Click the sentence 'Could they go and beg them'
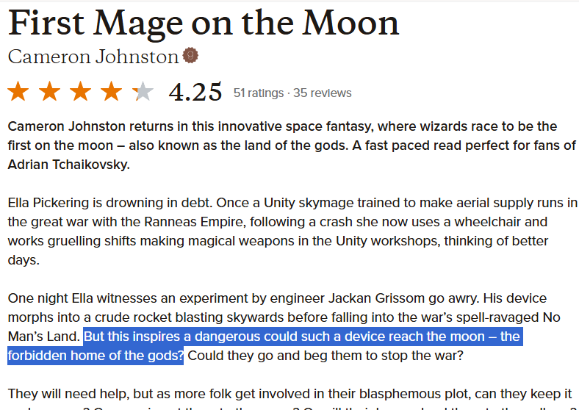 326,356
